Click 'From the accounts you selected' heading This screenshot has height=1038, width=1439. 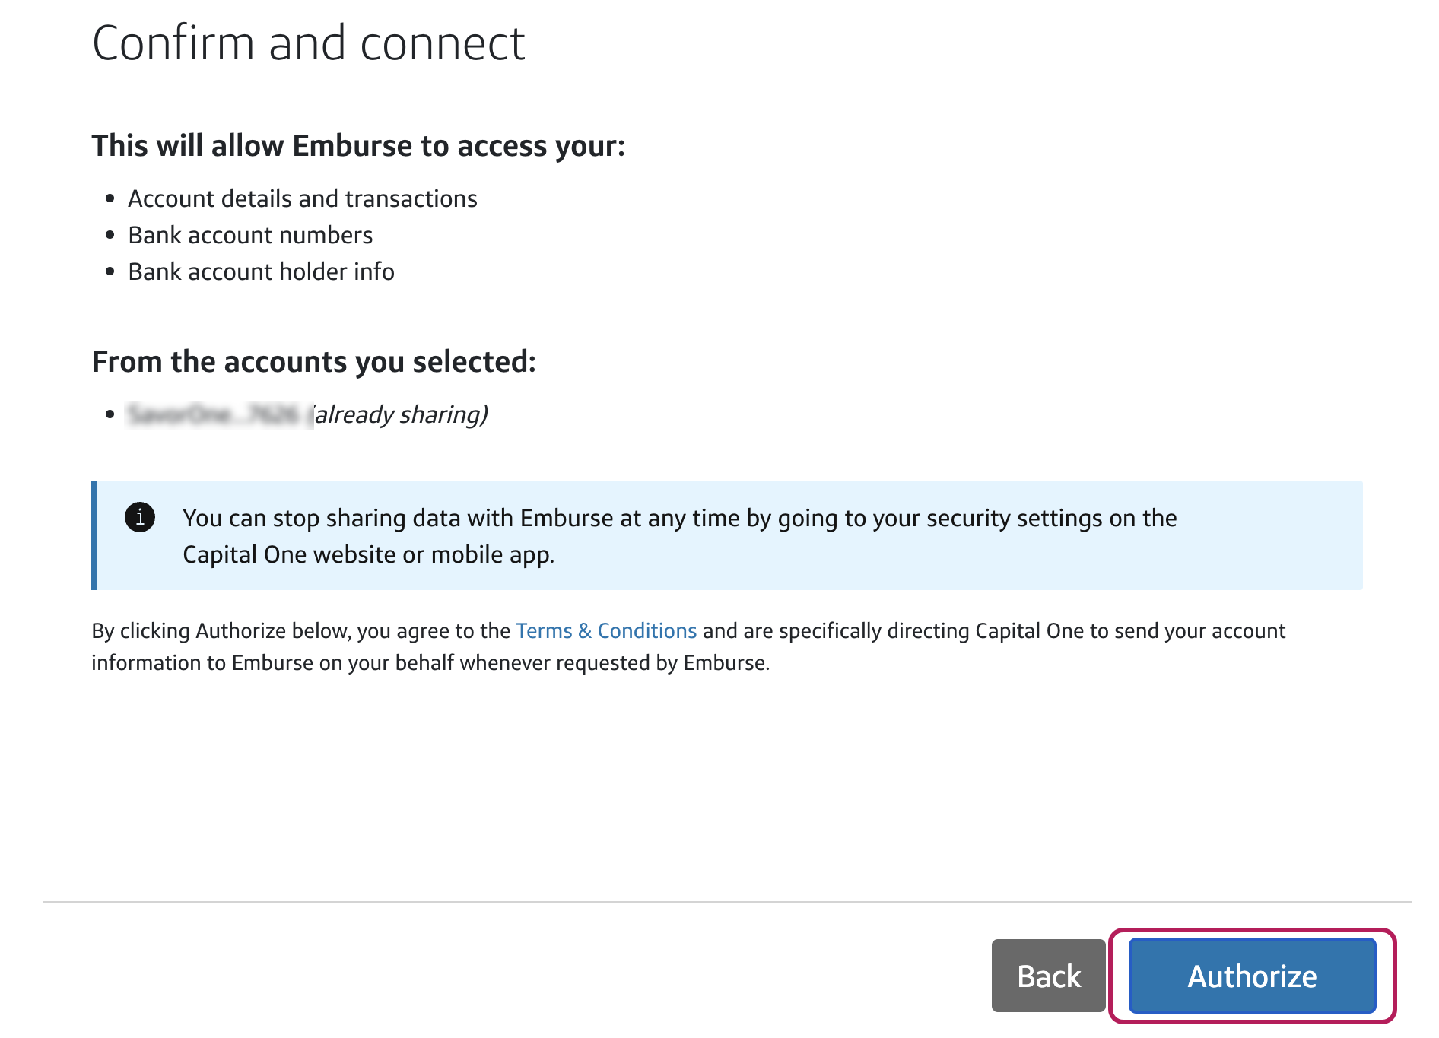point(314,362)
